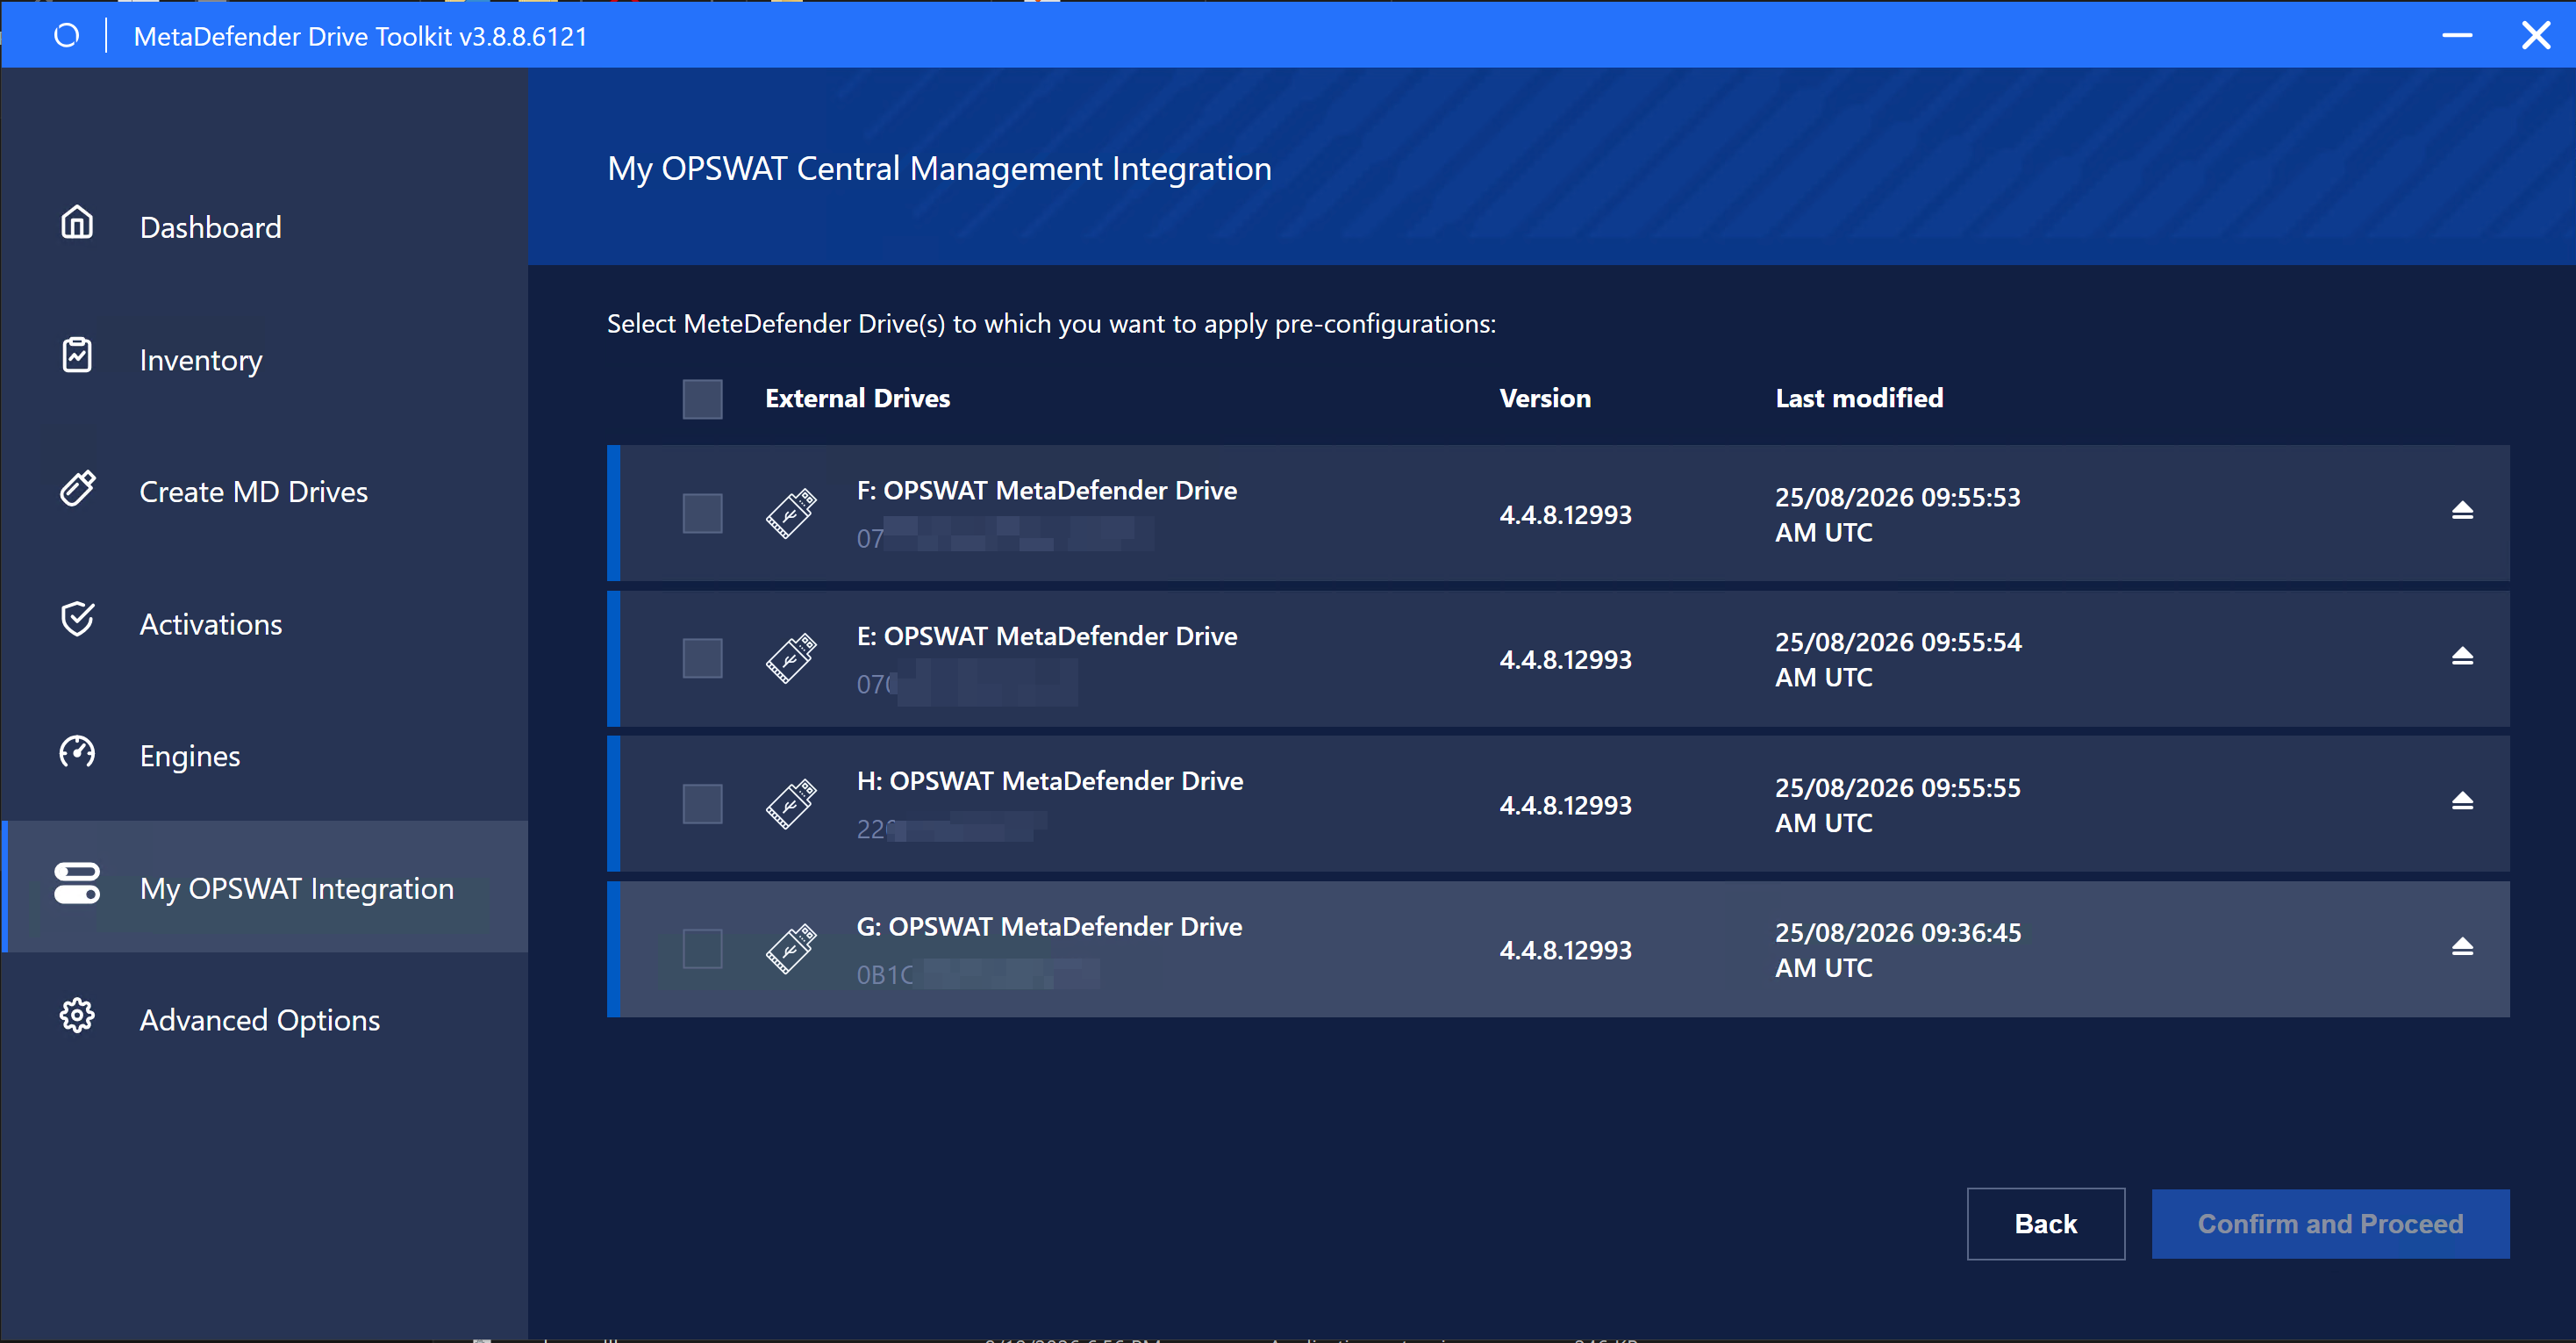
Task: Click the Create MD Drives USB icon
Action: point(77,488)
